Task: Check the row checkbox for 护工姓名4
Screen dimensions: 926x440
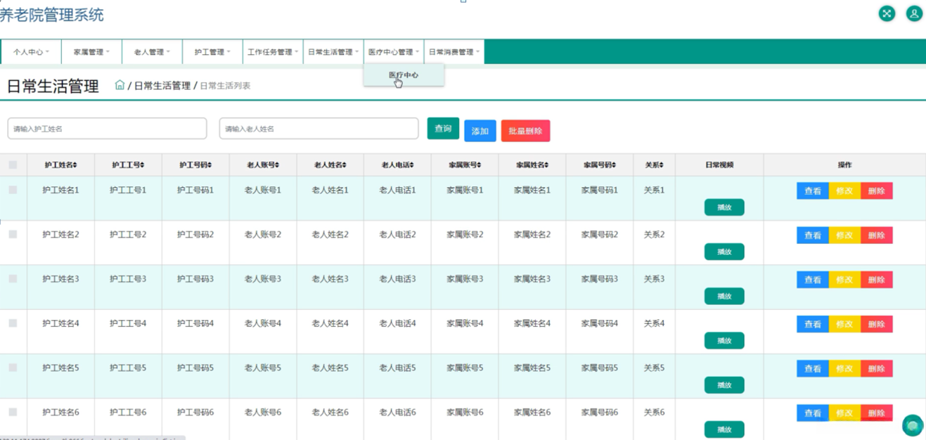Action: [x=13, y=323]
